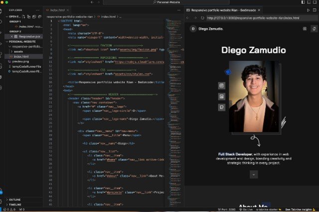Click line number 20 in the gutter
This screenshot has height=212, width=319.
tap(50, 98)
